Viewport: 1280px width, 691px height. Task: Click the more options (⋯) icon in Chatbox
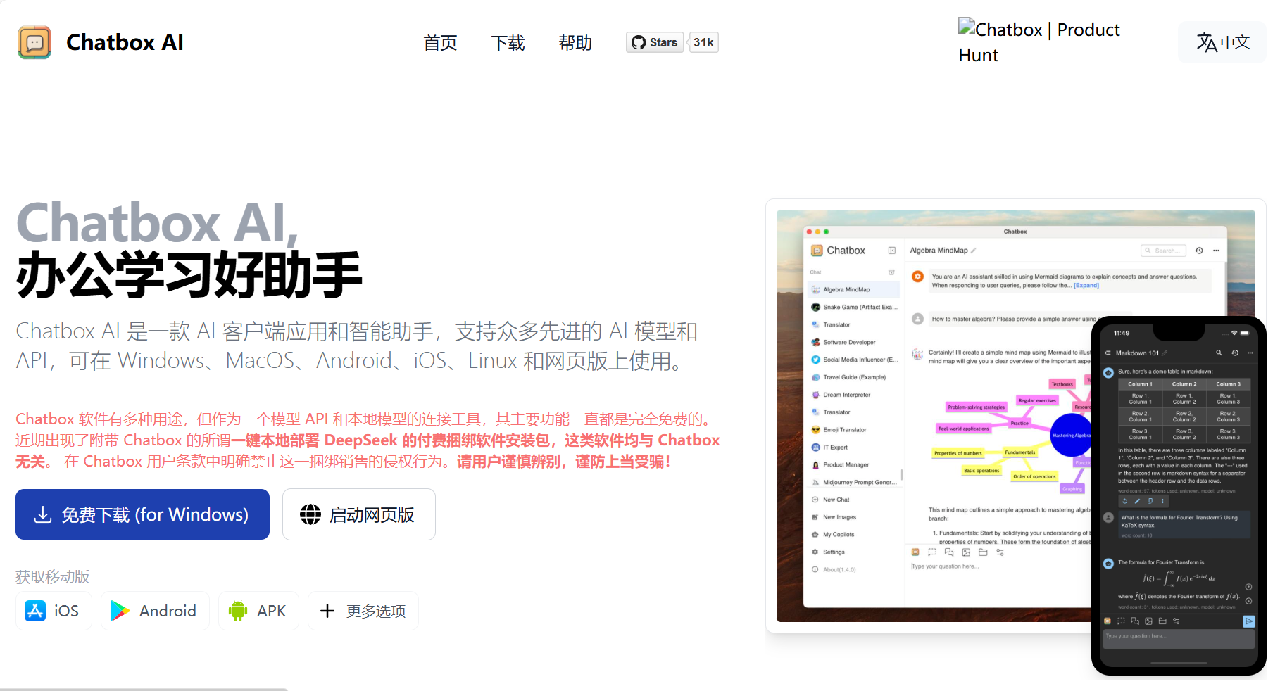click(x=1216, y=251)
